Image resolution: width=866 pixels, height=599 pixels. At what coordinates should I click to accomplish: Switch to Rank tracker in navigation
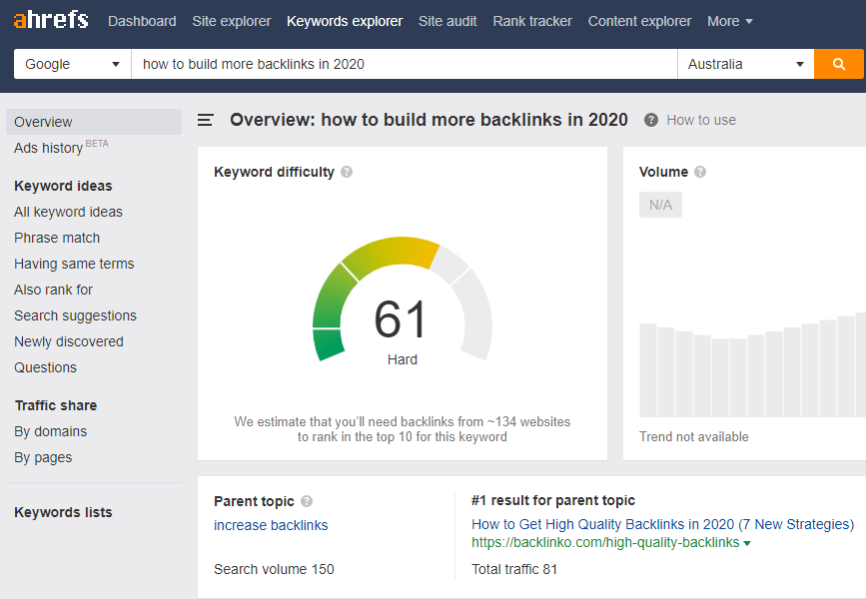(532, 21)
